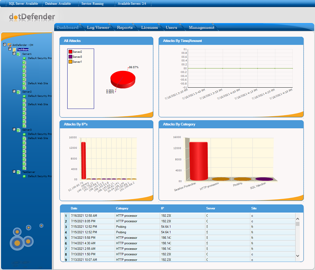Click the '7/15/2021 8:05 PM' date cell
315x270 pixels.
pos(92,221)
